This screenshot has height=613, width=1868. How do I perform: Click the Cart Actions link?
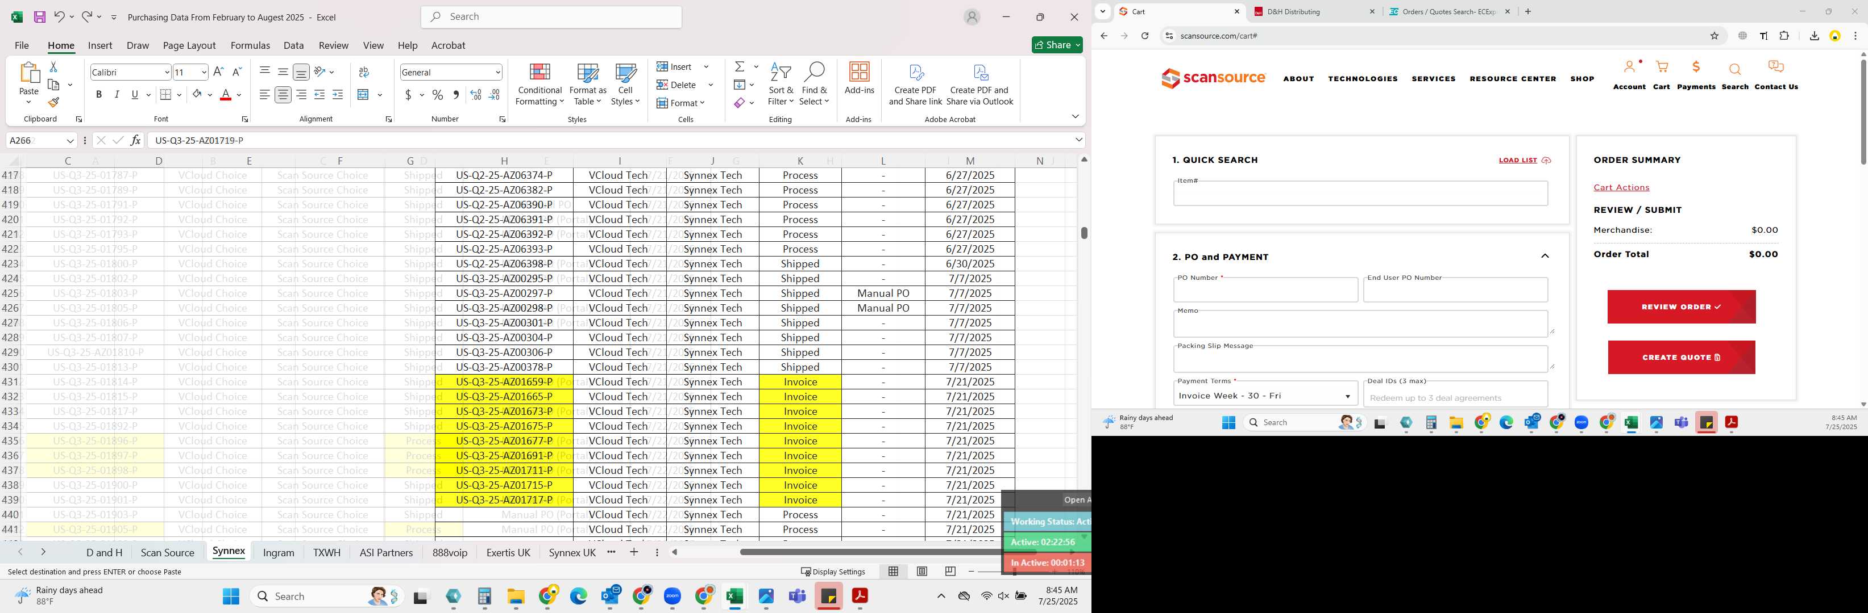[1621, 187]
